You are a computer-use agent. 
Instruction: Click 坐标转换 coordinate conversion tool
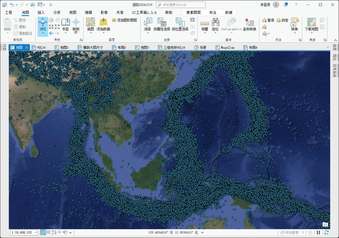250,24
